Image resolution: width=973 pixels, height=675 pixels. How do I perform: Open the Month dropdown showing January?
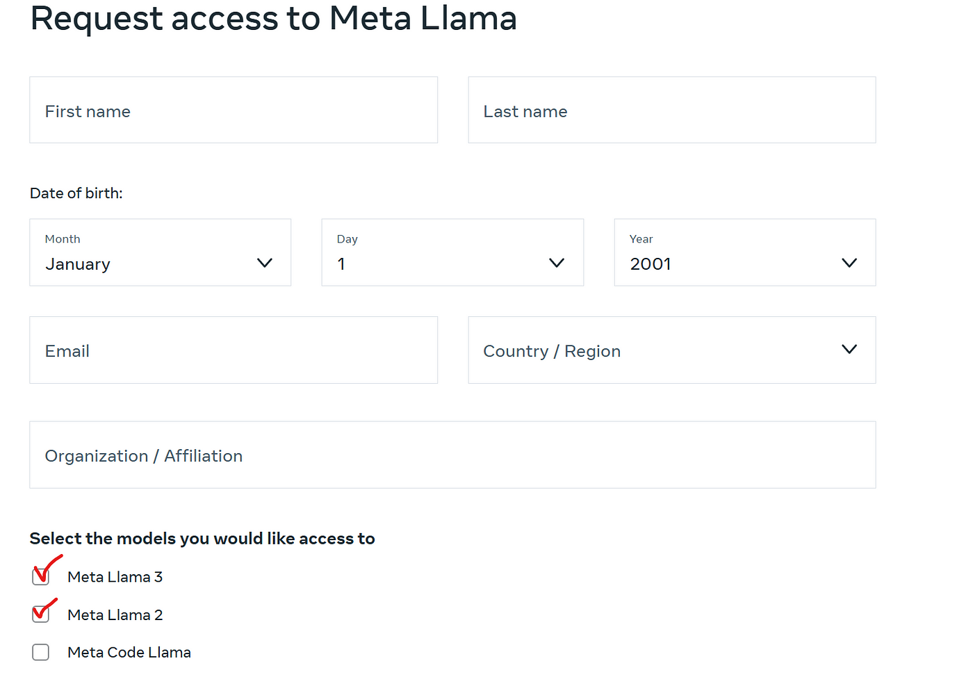pyautogui.click(x=160, y=252)
